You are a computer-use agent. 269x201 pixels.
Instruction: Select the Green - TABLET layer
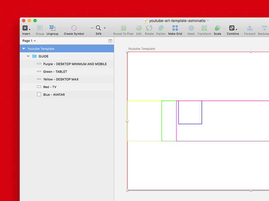click(x=67, y=72)
